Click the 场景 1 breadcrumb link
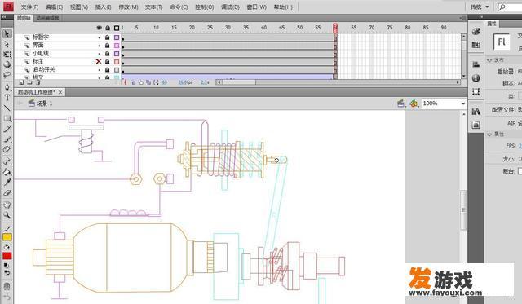This screenshot has height=304, width=522. (44, 104)
